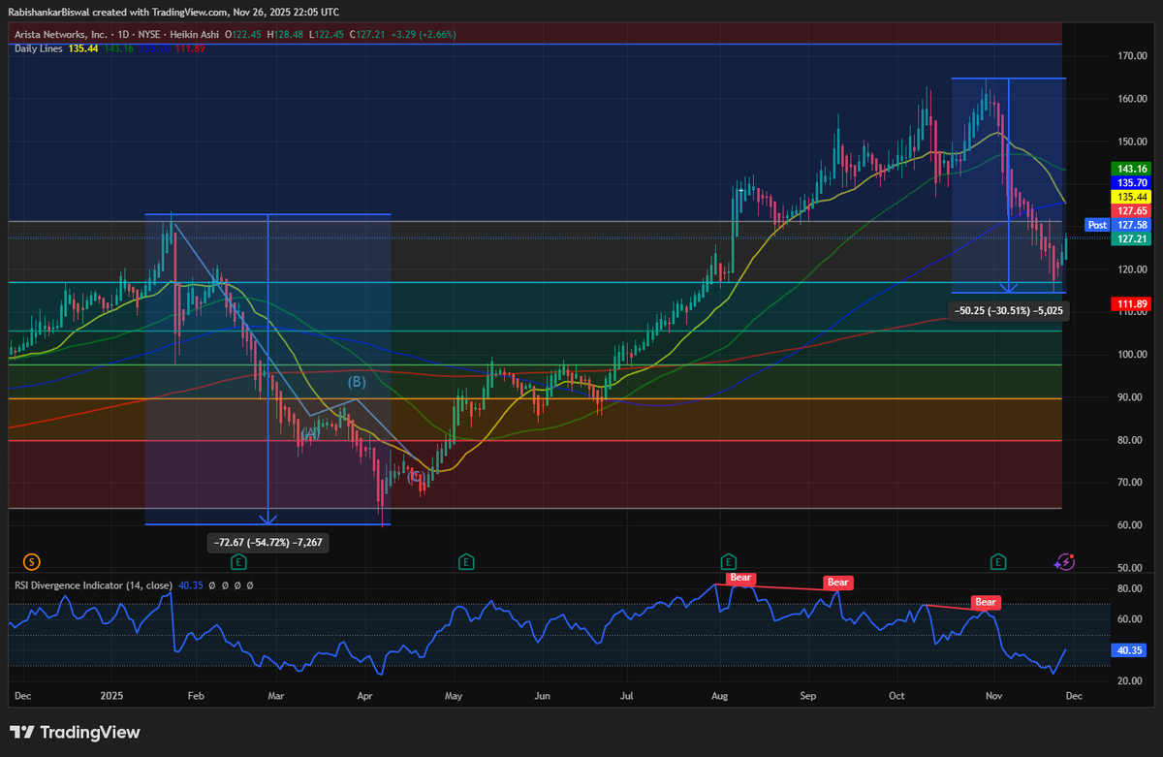This screenshot has height=757, width=1163.
Task: Click the 40.35 RSI value axis label
Action: (1129, 651)
